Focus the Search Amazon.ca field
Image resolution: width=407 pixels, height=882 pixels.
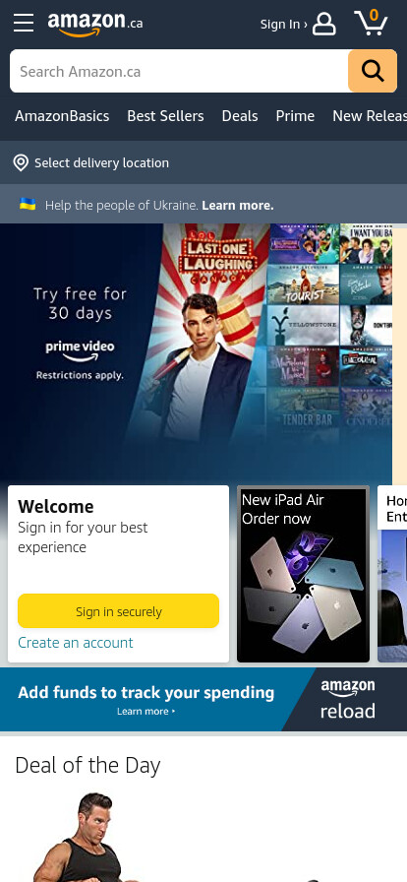(x=179, y=71)
